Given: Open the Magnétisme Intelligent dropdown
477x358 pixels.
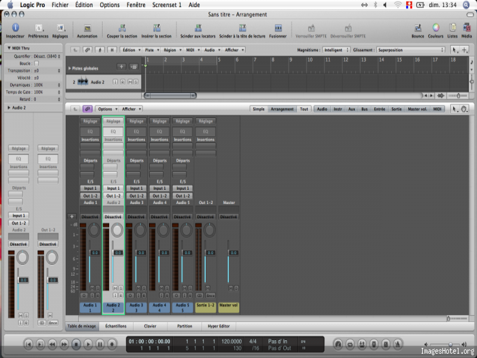Looking at the screenshot, I should tap(336, 50).
